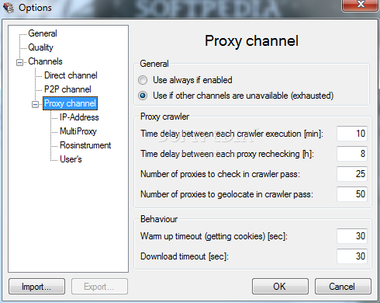
Task: Edit number of proxies to check field
Action: (352, 174)
